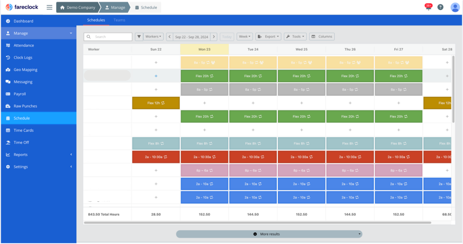The image size is (463, 244).
Task: Click the Messaging sidebar icon
Action: (8, 82)
